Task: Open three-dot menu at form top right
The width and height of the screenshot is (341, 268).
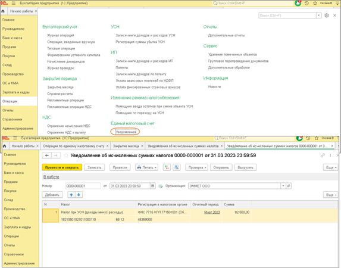Action: point(330,155)
